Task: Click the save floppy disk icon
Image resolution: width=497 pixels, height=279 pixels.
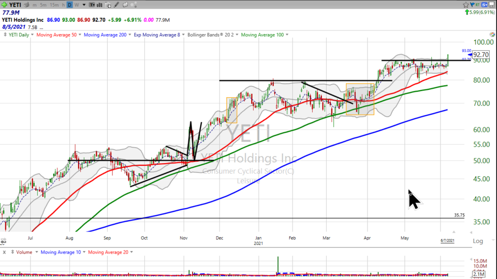Action: click(x=492, y=5)
